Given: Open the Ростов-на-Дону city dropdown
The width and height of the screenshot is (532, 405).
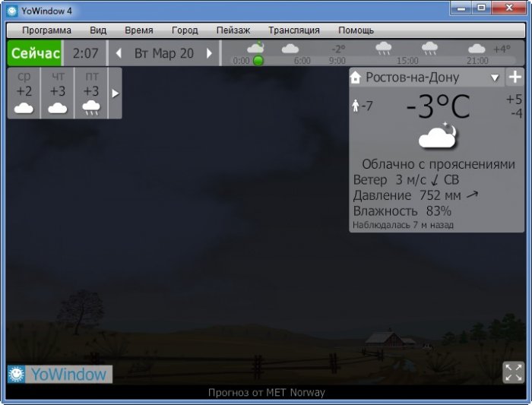Looking at the screenshot, I should [495, 78].
